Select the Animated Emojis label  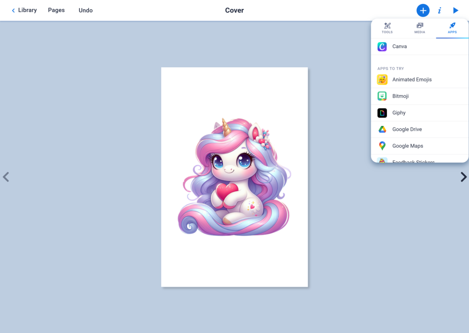[x=412, y=79]
